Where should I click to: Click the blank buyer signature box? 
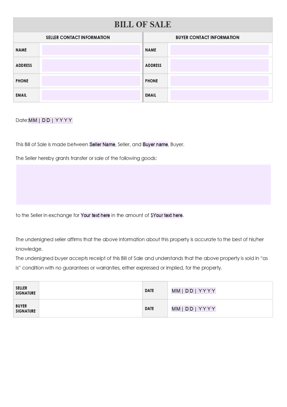coord(90,308)
